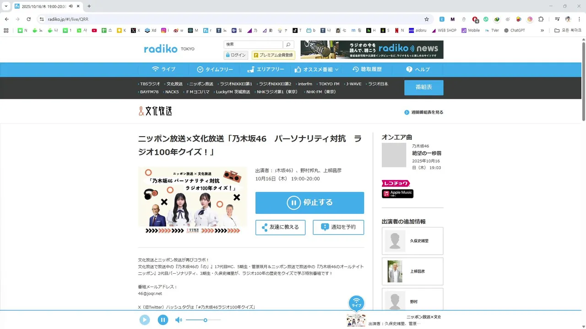Open the Netflix N bookmark

coord(400,31)
